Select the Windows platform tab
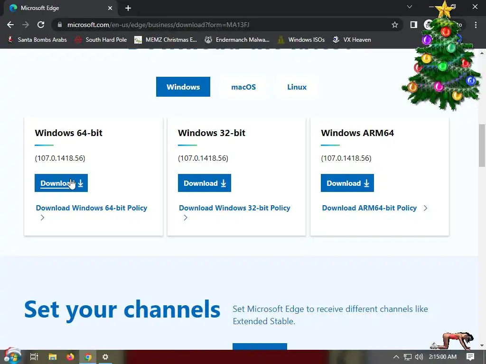This screenshot has height=364, width=486. click(183, 87)
